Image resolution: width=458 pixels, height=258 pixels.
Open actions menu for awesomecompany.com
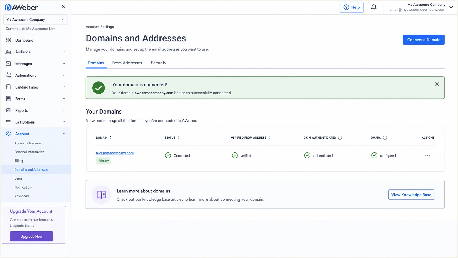(428, 155)
